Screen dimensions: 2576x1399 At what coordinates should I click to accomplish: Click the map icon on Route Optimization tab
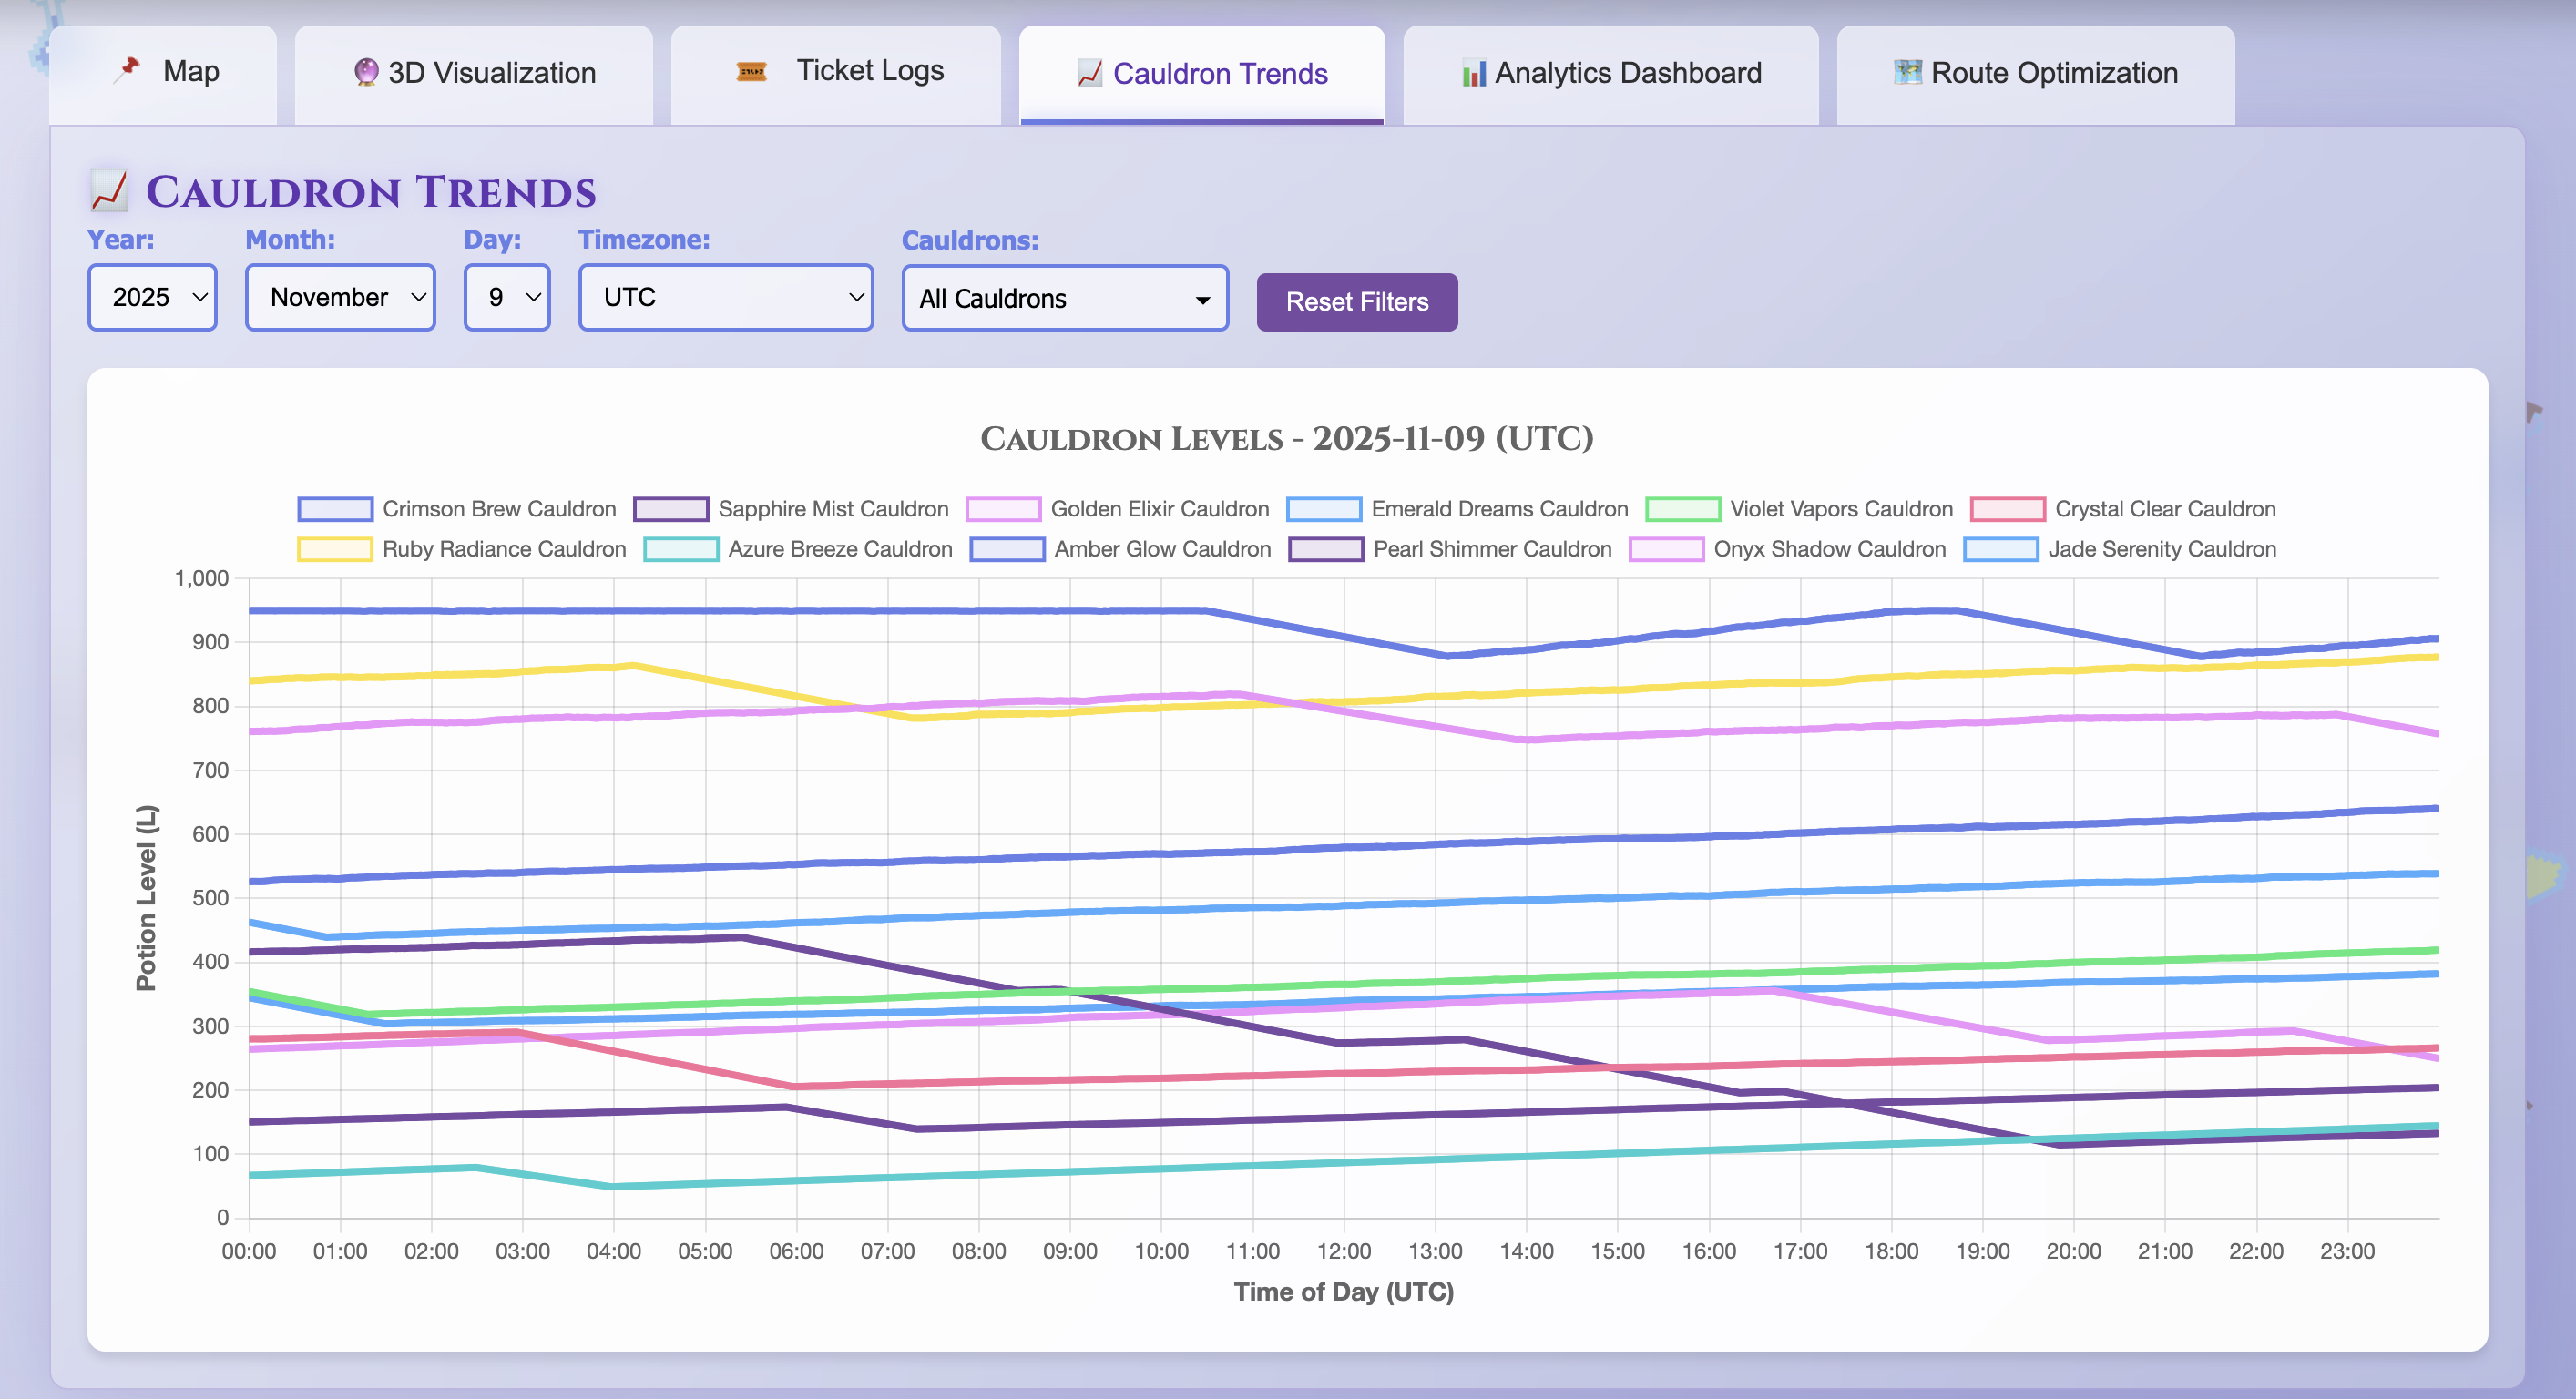pyautogui.click(x=1907, y=72)
